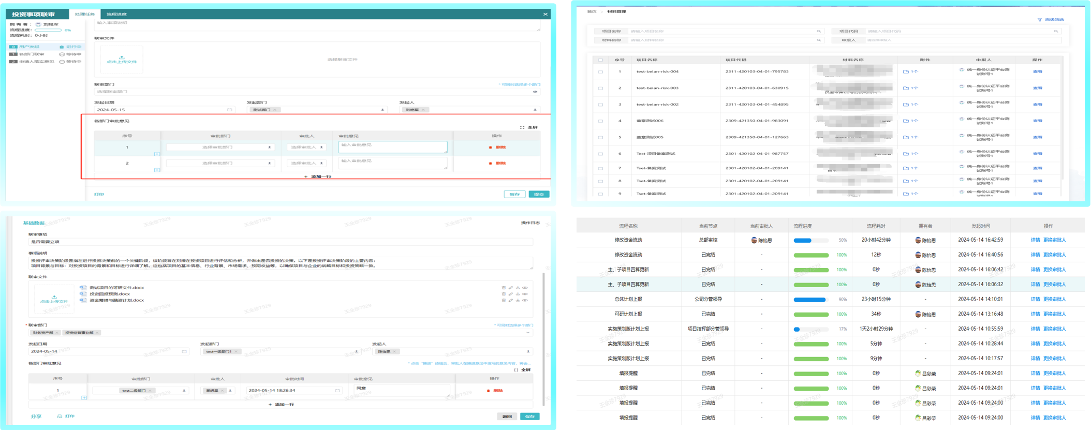
Task: Remove the 财务资产部 department tag
Action: pos(57,333)
